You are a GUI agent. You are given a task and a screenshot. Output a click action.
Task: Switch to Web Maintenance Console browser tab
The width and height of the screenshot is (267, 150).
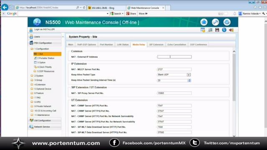[x=146, y=8]
